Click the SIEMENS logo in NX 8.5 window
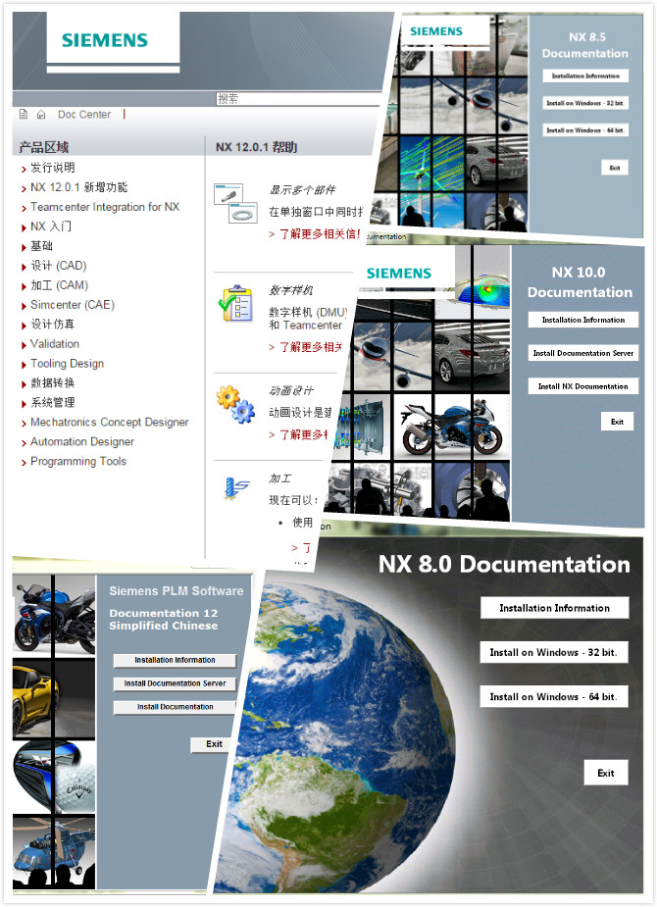 click(436, 31)
